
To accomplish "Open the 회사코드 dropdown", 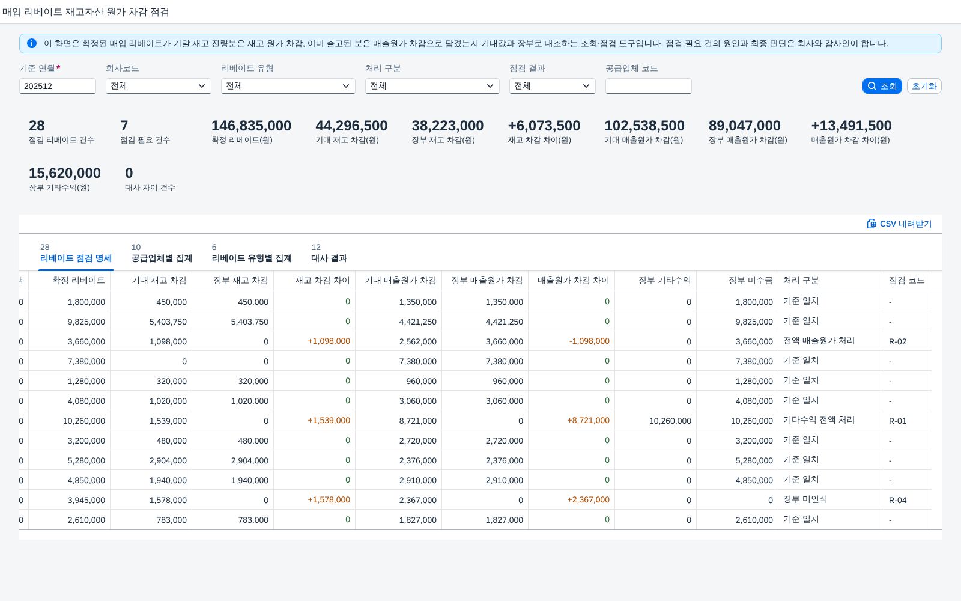I will 159,86.
